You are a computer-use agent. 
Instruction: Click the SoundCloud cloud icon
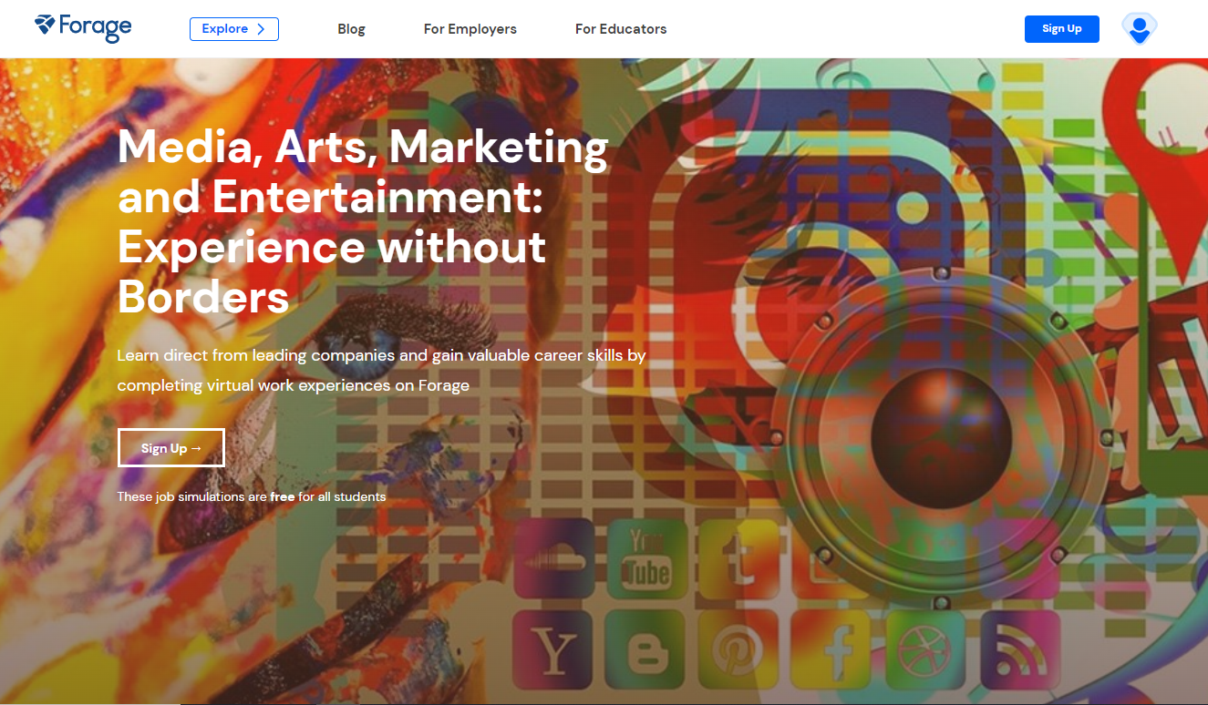tap(553, 557)
